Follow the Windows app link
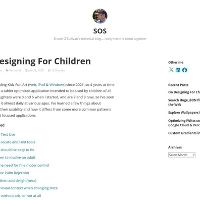The image size is (200, 200). click(57, 84)
